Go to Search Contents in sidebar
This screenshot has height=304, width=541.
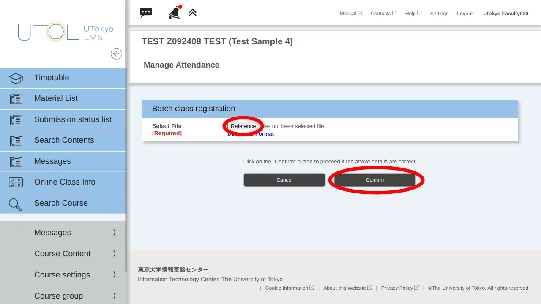tap(64, 140)
